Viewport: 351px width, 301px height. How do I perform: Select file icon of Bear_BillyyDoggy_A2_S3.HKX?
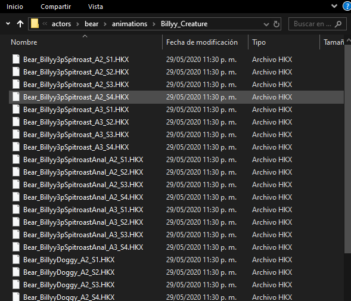(16, 285)
